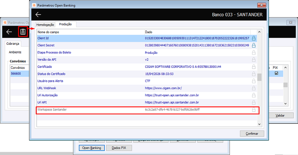
Task: Select the 'Client Id' field name
Action: (x=43, y=38)
